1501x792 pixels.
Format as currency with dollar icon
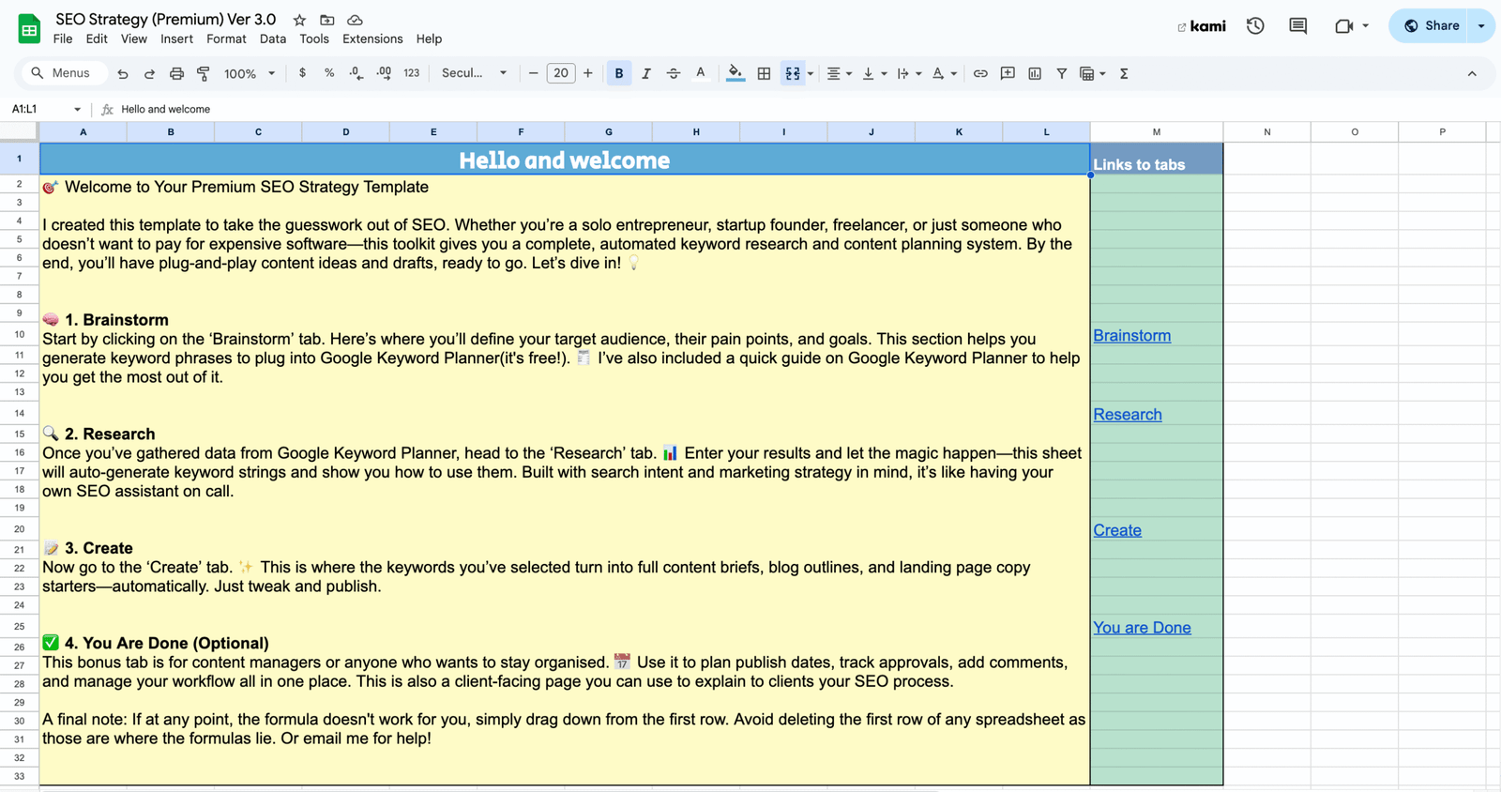302,73
